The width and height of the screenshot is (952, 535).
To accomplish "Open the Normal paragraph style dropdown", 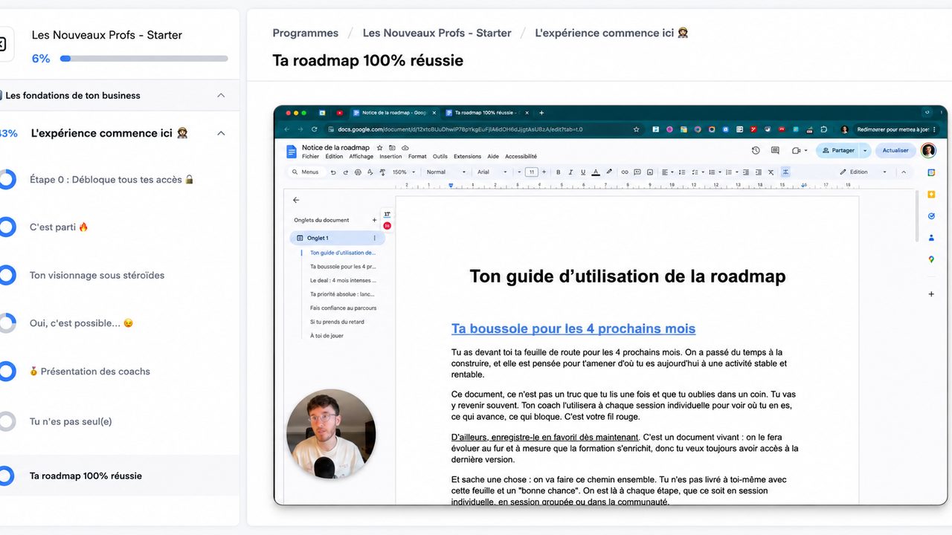I will point(446,172).
